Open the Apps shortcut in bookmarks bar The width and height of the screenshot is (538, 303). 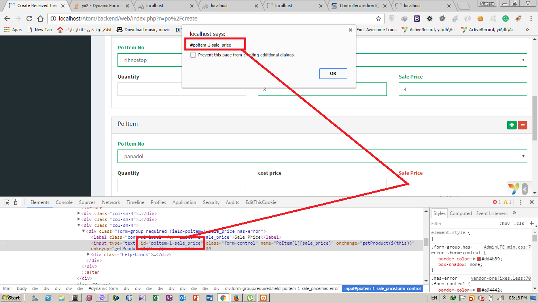13,30
